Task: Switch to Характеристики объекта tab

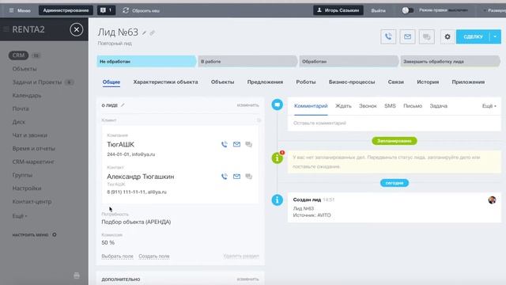Action: tap(165, 82)
